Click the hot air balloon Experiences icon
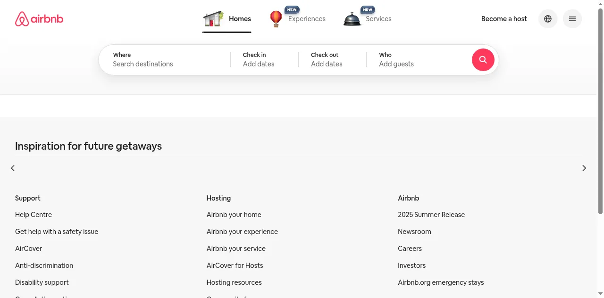604x298 pixels. tap(276, 19)
